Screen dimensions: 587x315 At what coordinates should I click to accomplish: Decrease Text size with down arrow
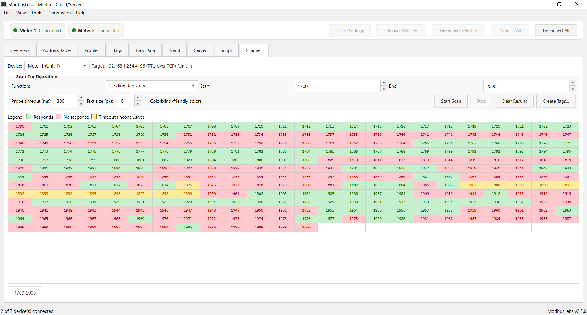point(138,104)
